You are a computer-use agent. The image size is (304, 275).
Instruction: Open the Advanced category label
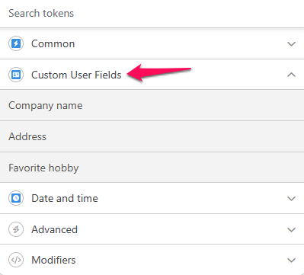click(x=54, y=229)
